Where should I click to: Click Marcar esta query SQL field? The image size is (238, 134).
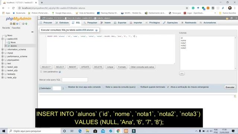75,80
